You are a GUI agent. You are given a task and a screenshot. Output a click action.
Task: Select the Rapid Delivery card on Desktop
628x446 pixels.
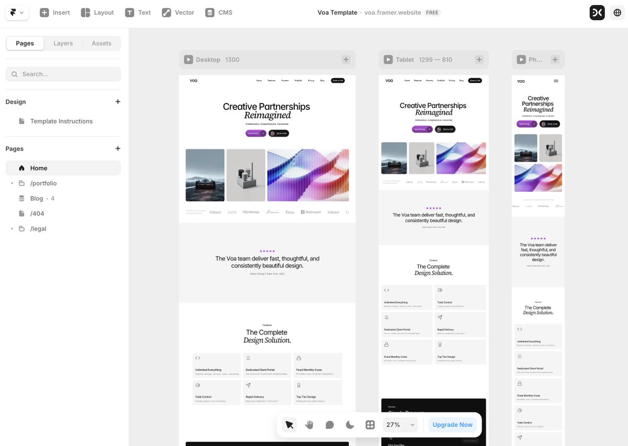(x=267, y=393)
